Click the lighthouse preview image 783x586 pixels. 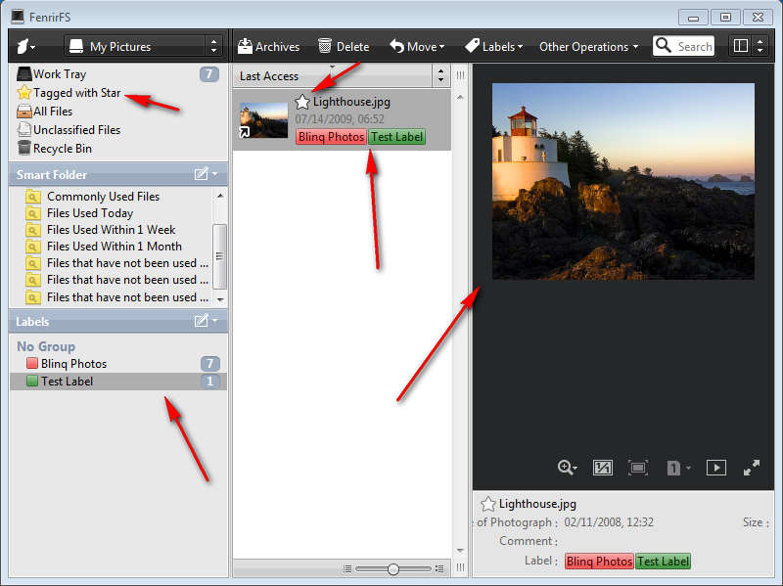click(623, 181)
